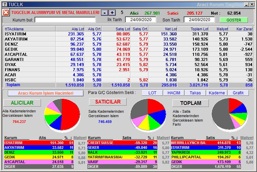Click the Toplam summary row label

click(x=13, y=85)
